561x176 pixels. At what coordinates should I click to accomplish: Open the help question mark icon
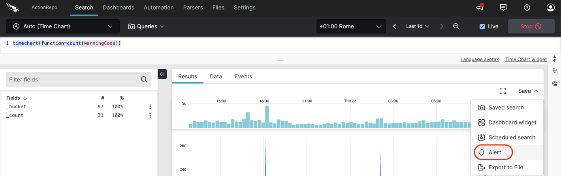coord(527,7)
